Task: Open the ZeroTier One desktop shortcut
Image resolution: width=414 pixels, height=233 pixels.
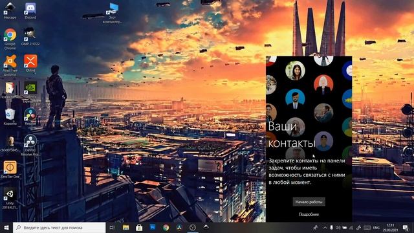Action: click(x=10, y=170)
